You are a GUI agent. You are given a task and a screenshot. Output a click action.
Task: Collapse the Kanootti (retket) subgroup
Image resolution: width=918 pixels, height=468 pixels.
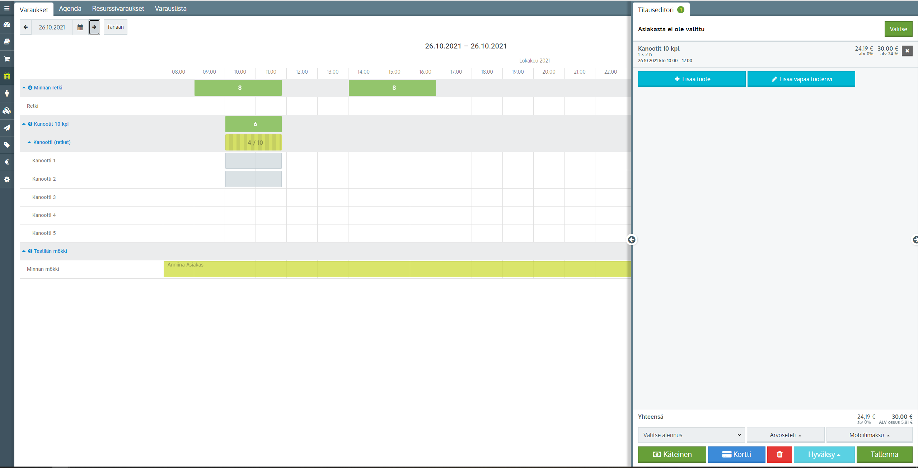coord(29,142)
